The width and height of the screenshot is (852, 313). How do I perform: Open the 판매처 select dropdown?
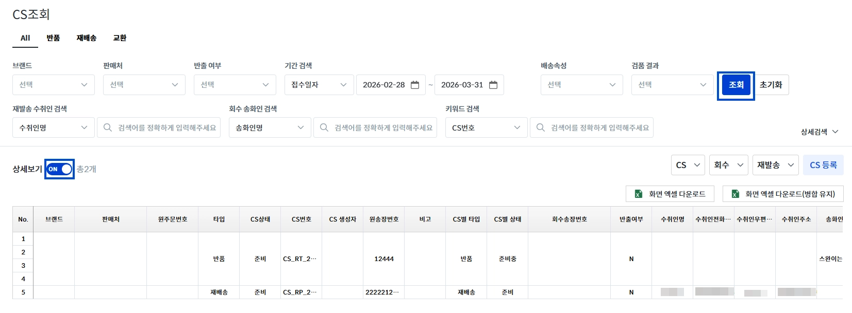144,85
